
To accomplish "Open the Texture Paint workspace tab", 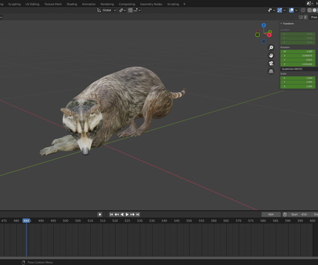I will point(52,4).
